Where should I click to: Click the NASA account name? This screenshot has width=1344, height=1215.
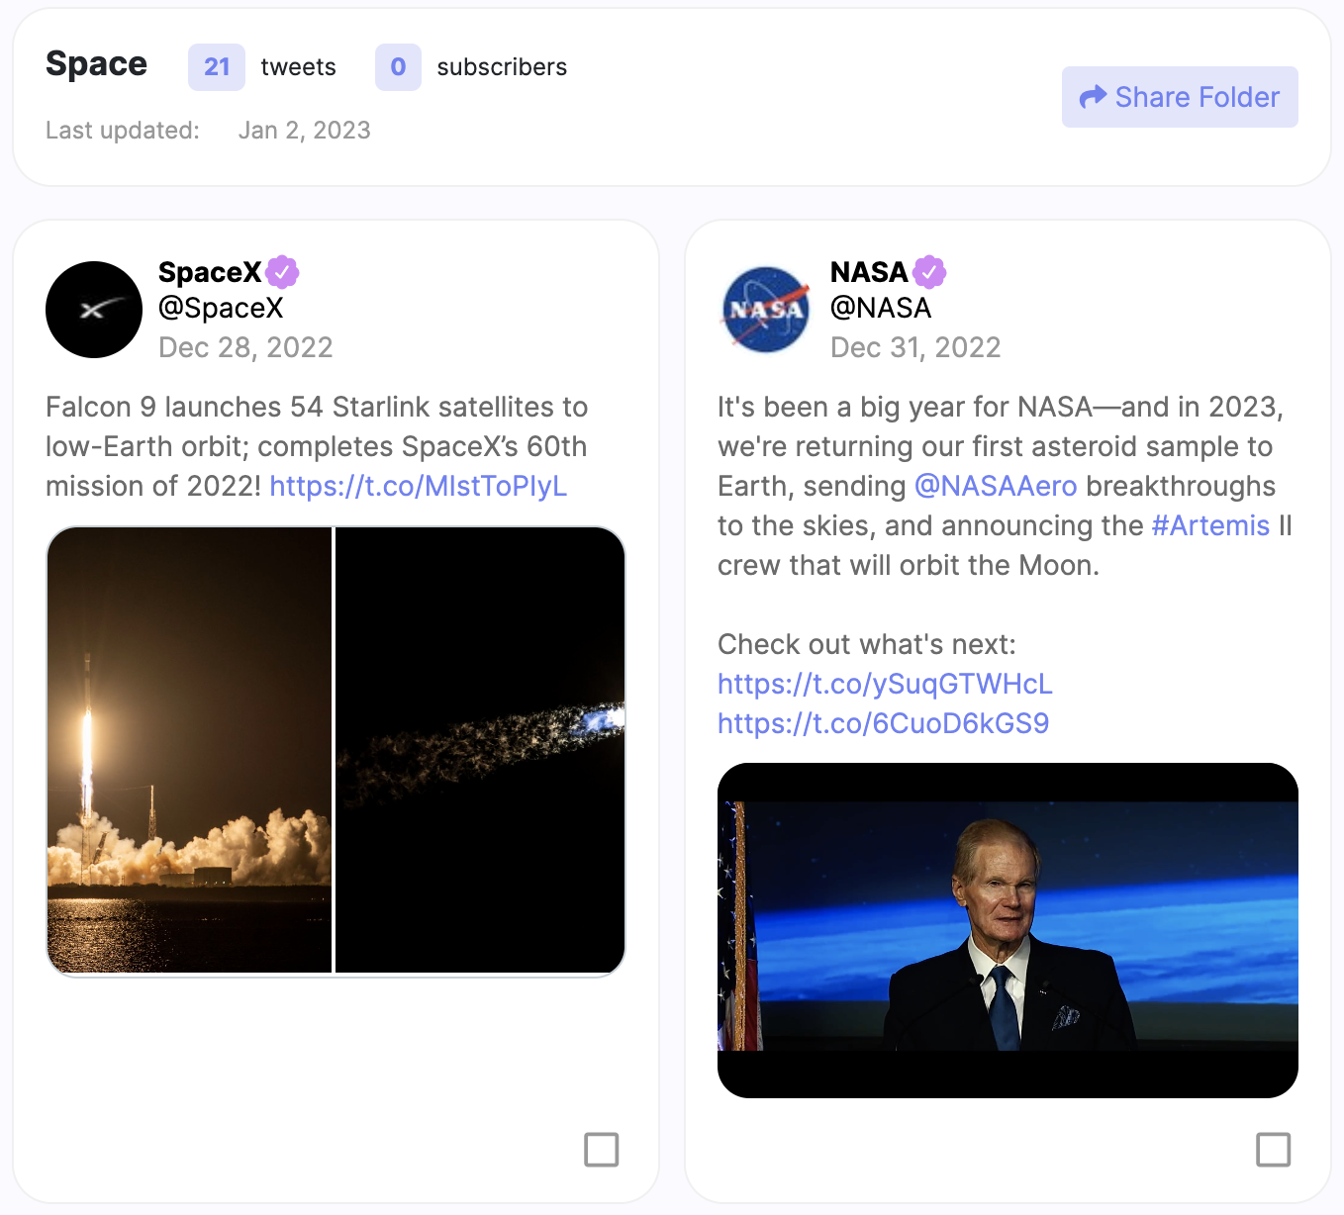coord(869,271)
